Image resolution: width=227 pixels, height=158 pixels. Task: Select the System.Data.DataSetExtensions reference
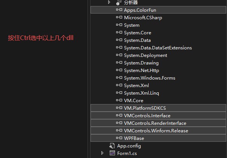click(158, 48)
